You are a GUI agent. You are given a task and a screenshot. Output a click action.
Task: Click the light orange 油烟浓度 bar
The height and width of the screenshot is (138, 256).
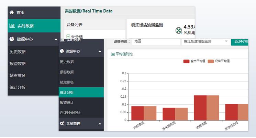coord(213,108)
